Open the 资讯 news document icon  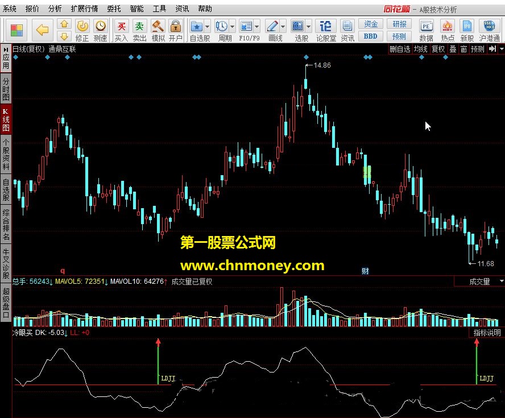pyautogui.click(x=347, y=31)
